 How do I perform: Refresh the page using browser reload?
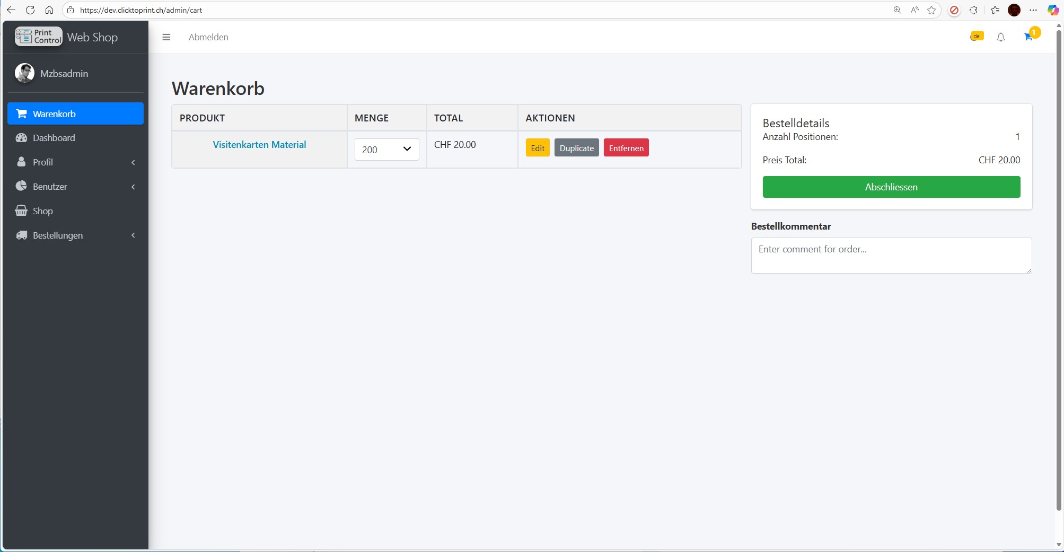click(30, 10)
